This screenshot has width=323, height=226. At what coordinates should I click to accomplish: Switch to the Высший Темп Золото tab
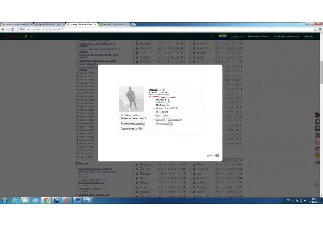pyautogui.click(x=114, y=24)
